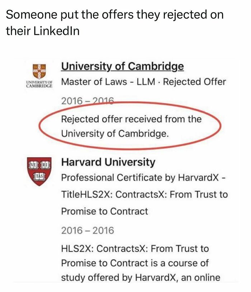The height and width of the screenshot is (292, 251).
Task: Click 'Promise to Contract is a course of' line
Action: tap(135, 263)
